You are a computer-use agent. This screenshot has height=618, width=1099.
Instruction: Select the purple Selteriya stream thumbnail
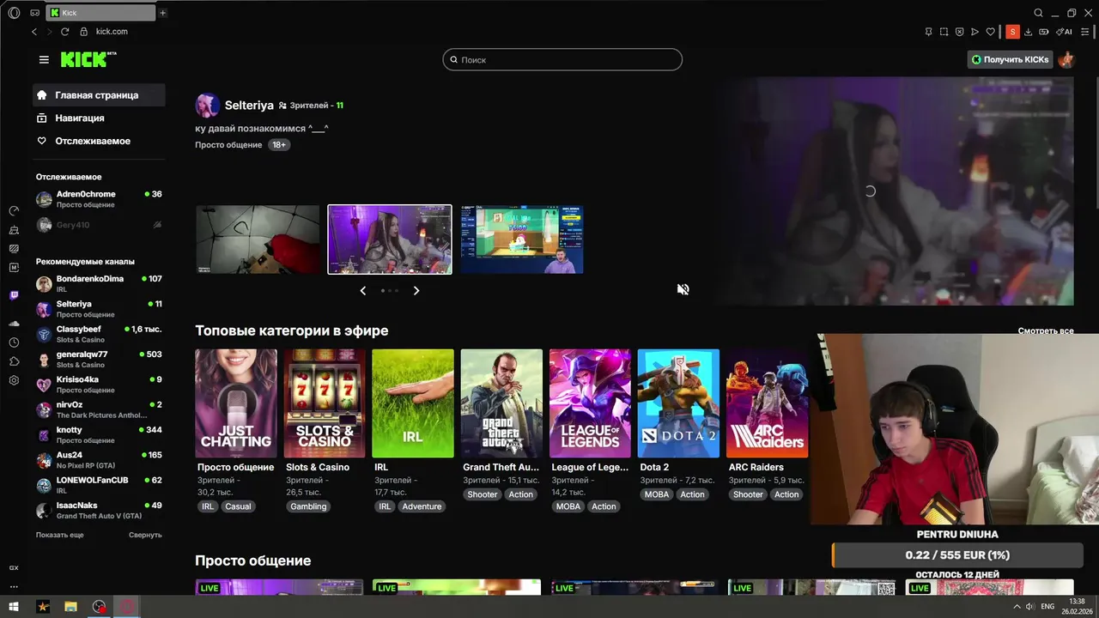coord(390,239)
